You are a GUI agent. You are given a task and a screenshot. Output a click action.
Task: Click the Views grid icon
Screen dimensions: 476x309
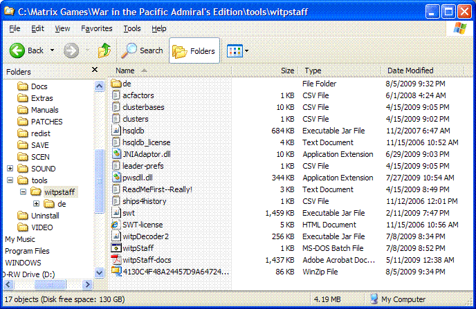pyautogui.click(x=235, y=50)
